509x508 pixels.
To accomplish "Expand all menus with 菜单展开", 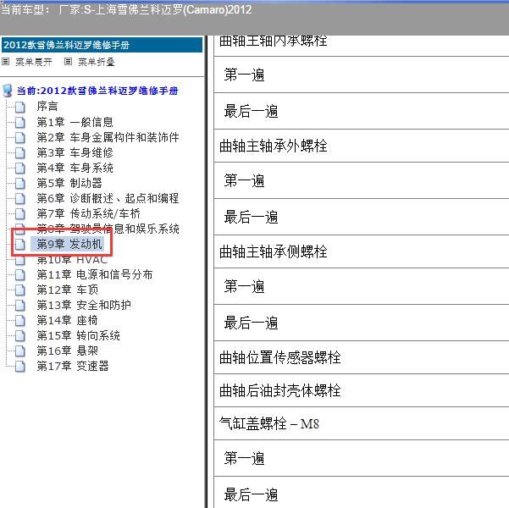I will coord(34,62).
